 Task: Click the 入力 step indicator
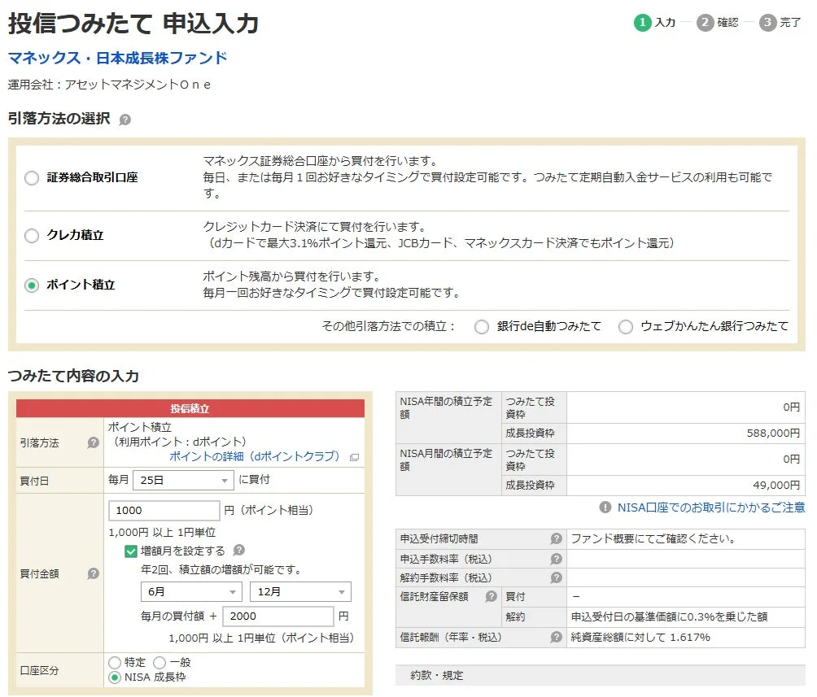[x=654, y=23]
